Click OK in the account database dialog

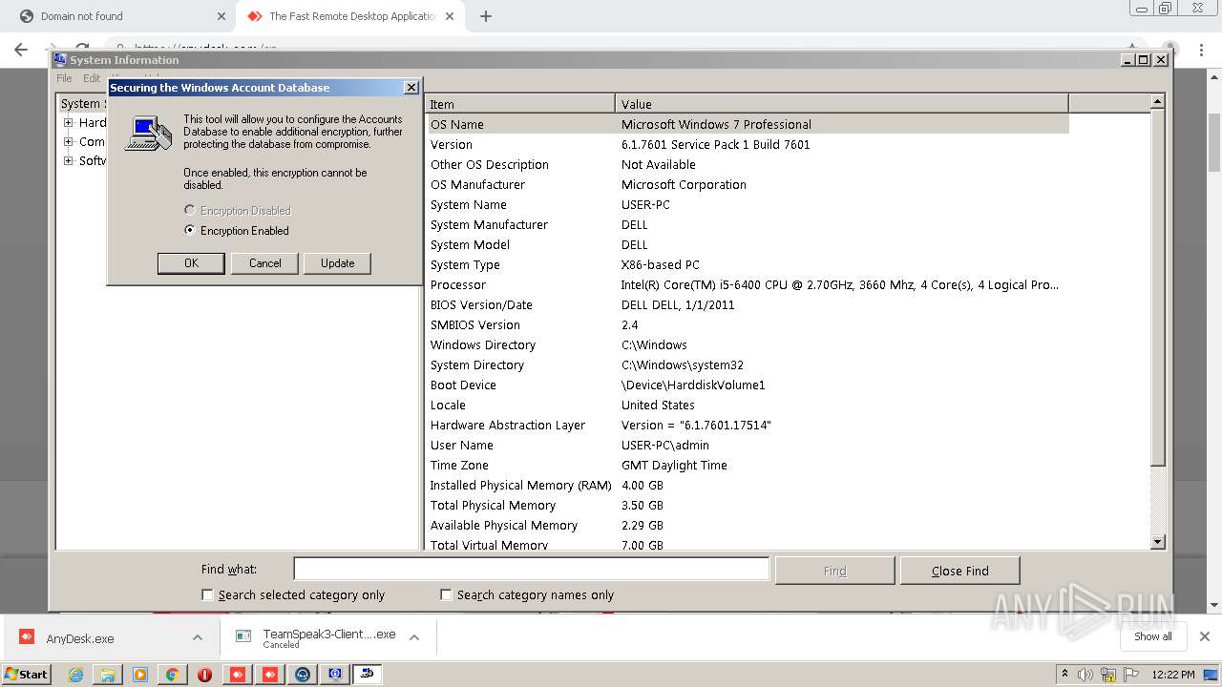191,263
